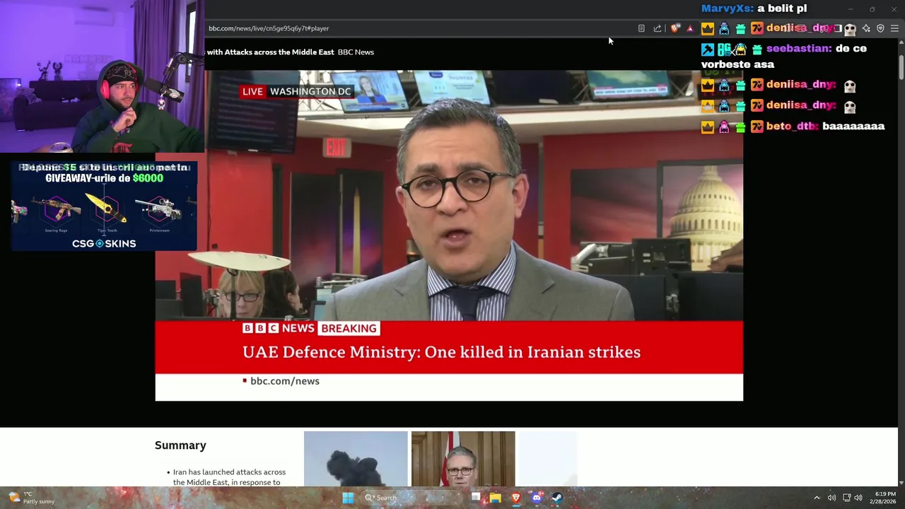This screenshot has height=509, width=905.
Task: Open File Explorer from the taskbar
Action: point(496,498)
